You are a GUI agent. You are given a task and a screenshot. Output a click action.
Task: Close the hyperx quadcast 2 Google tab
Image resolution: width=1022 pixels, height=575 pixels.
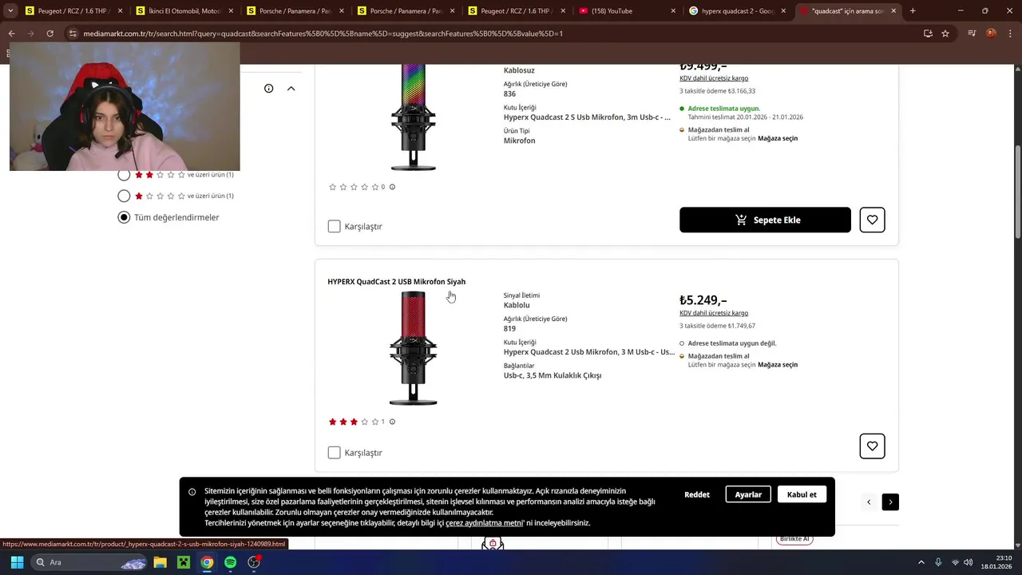tap(783, 11)
